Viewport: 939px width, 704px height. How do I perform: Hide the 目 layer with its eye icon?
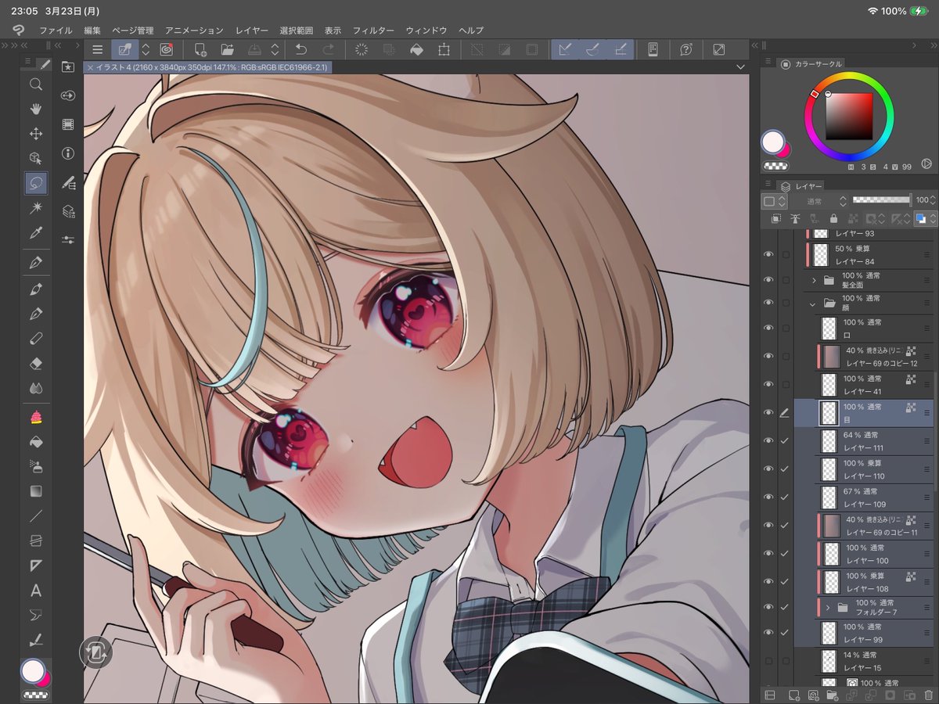click(x=769, y=412)
